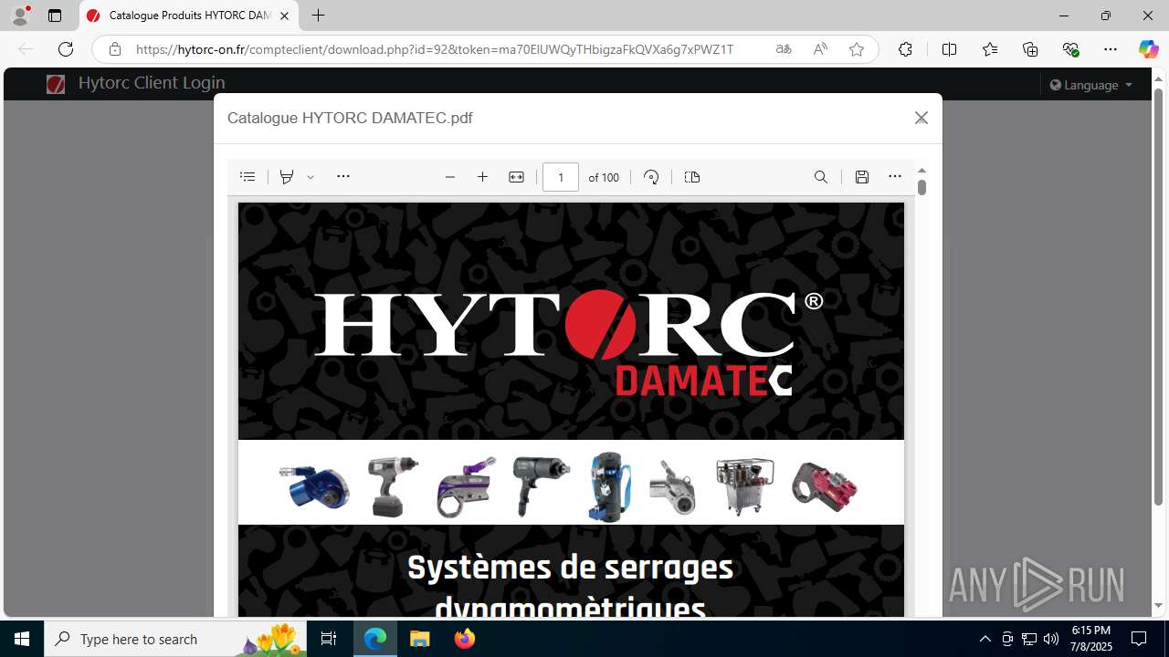Open browser Extensions menu
Screen dimensions: 1169x657
[x=905, y=49]
